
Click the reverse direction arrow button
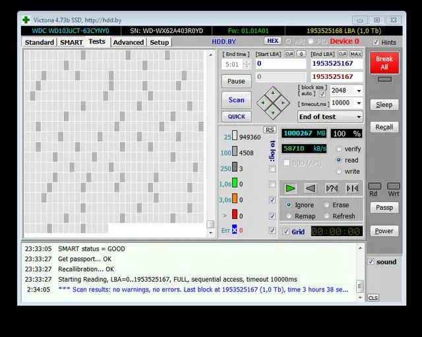point(311,188)
